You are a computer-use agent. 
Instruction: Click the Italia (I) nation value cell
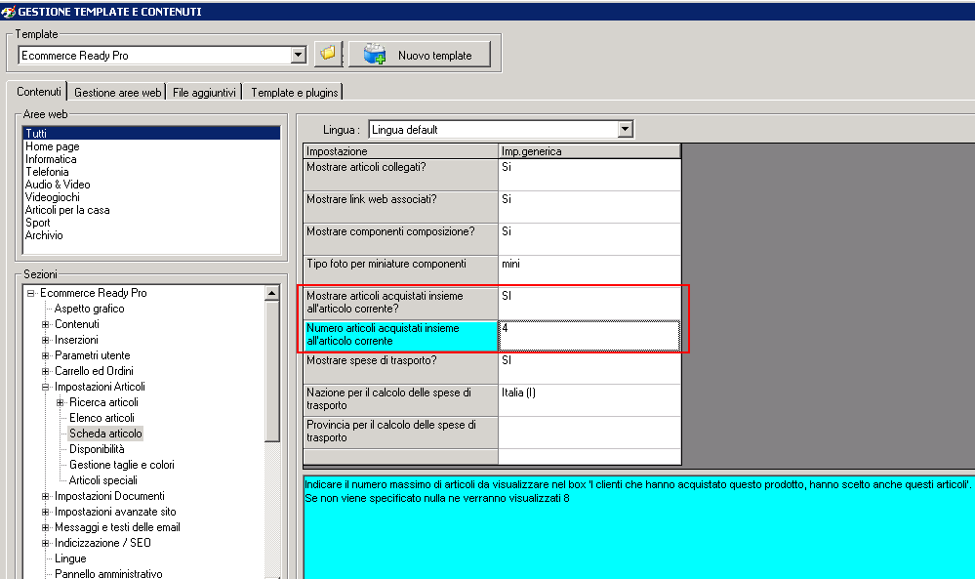[x=589, y=400]
